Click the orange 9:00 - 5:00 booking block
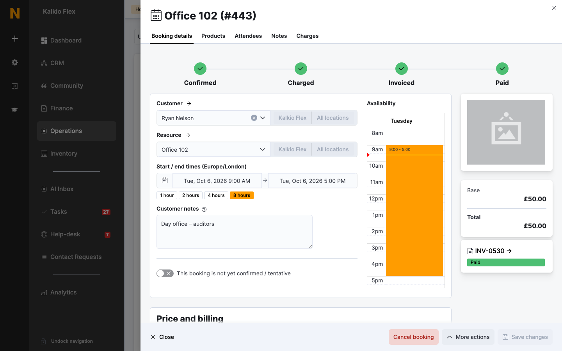The width and height of the screenshot is (562, 351). [414, 211]
